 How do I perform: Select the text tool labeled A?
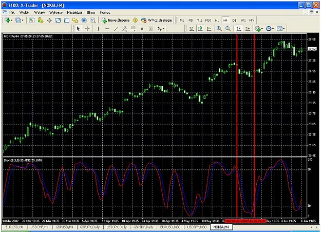coord(142,29)
